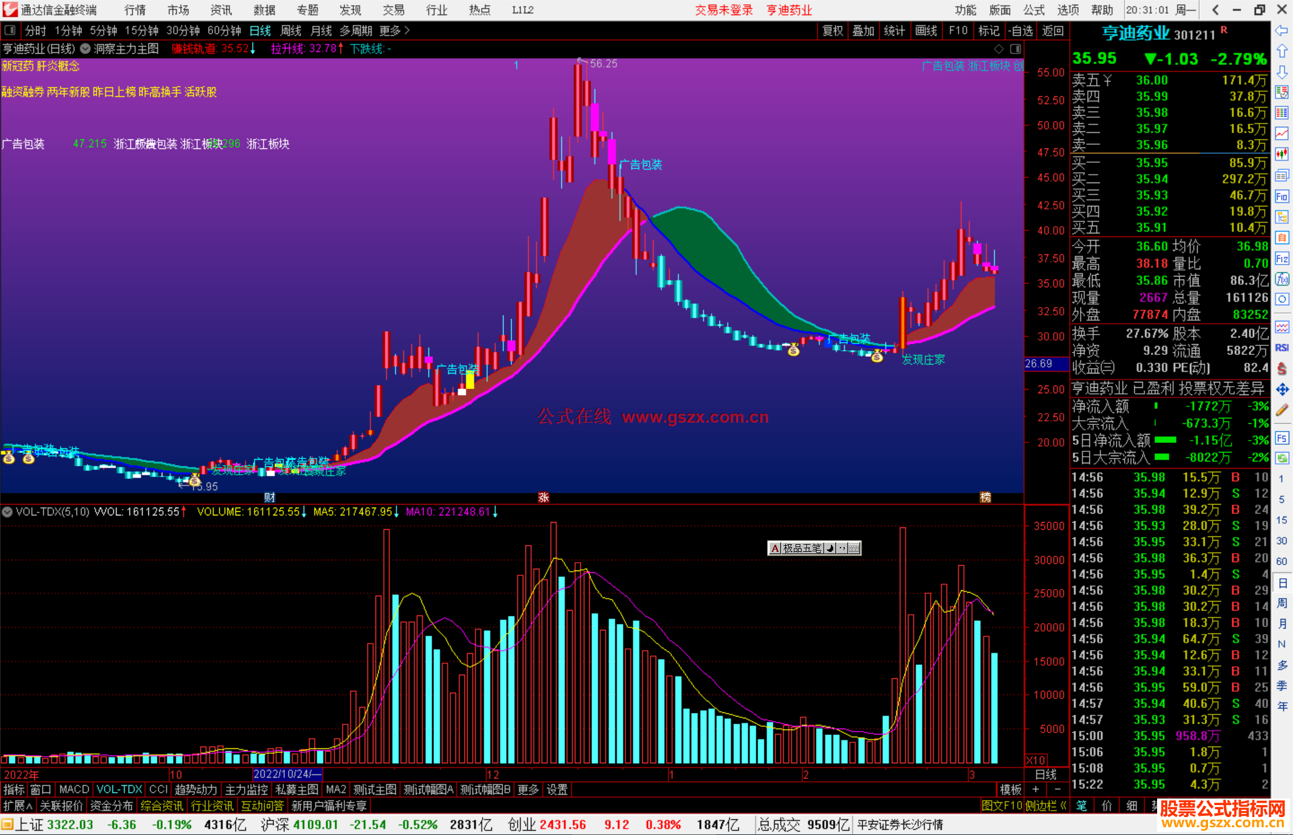Open the F10 company info sidebar icon
This screenshot has height=835, width=1293.
pos(1282,197)
